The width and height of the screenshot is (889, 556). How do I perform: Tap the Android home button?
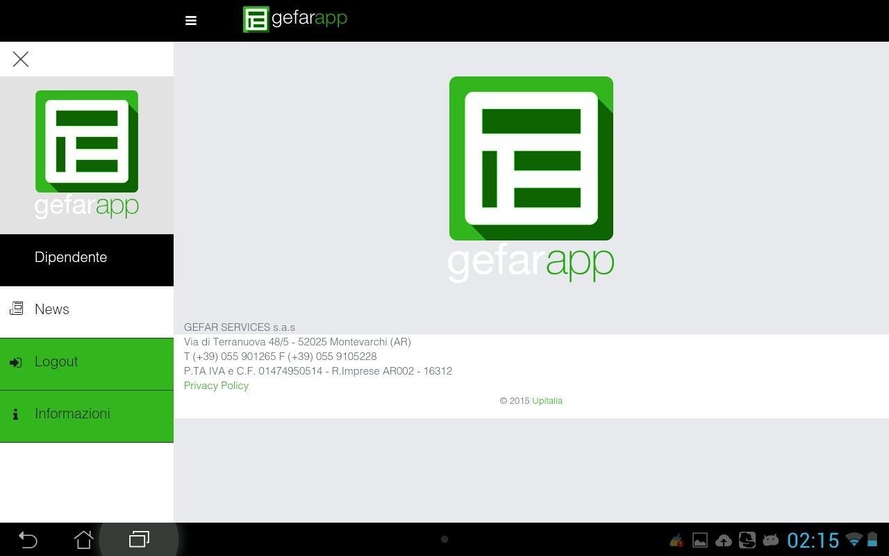click(x=83, y=540)
